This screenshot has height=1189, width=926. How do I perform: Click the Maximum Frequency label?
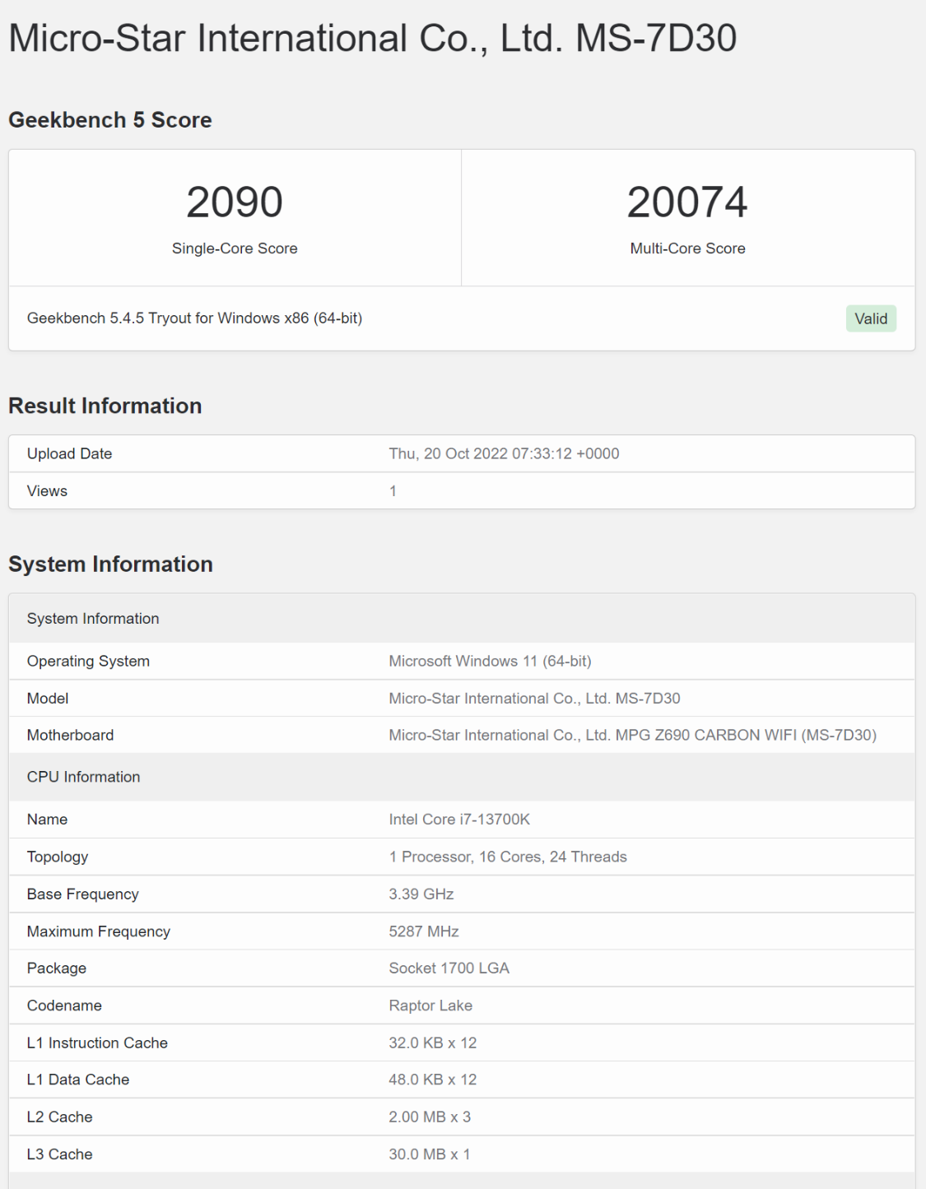pyautogui.click(x=99, y=931)
